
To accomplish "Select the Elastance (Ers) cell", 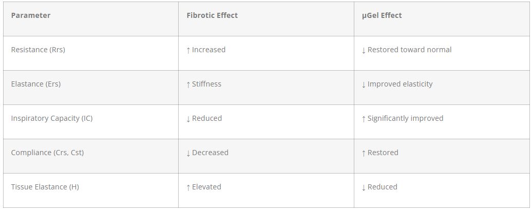I will [x=36, y=84].
